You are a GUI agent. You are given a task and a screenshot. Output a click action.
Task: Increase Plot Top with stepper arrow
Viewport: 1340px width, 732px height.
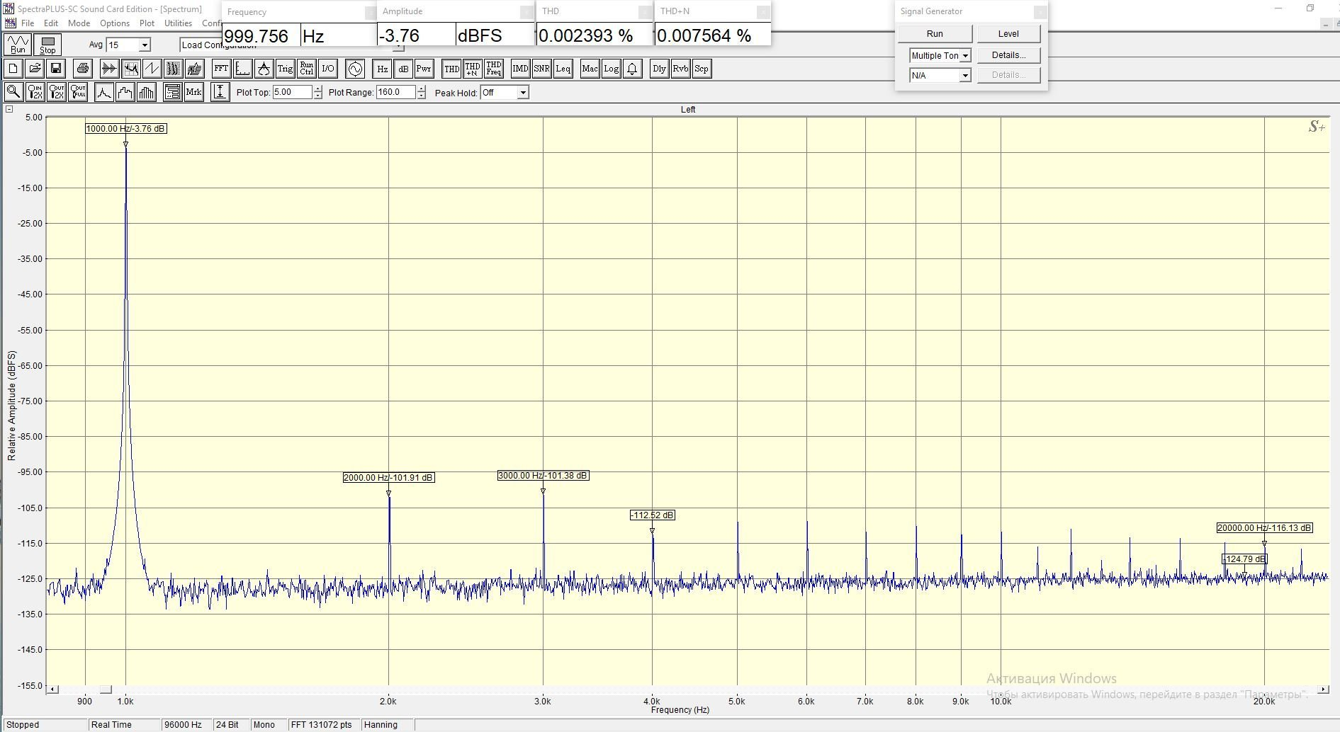click(x=317, y=89)
